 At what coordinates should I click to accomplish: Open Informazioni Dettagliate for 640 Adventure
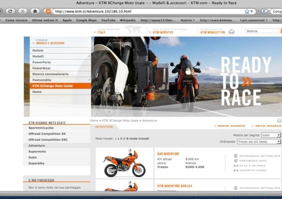click(x=236, y=156)
